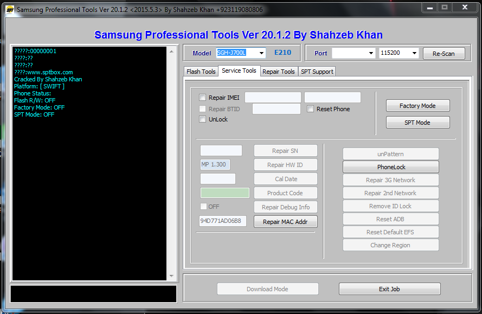Viewport: 482px width, 314px height.
Task: Click the unPattern button
Action: point(391,154)
